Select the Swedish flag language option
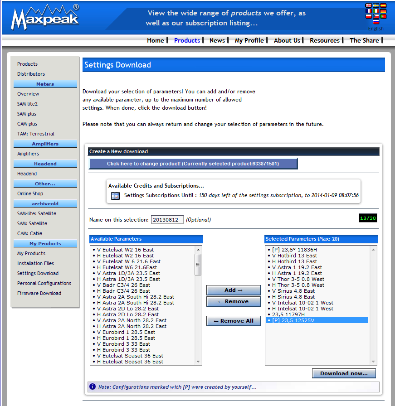Viewport: 395px width, 406px height. click(x=376, y=5)
